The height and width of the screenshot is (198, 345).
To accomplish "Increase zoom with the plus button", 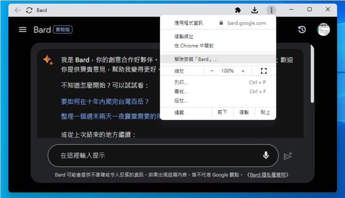I will pos(243,71).
